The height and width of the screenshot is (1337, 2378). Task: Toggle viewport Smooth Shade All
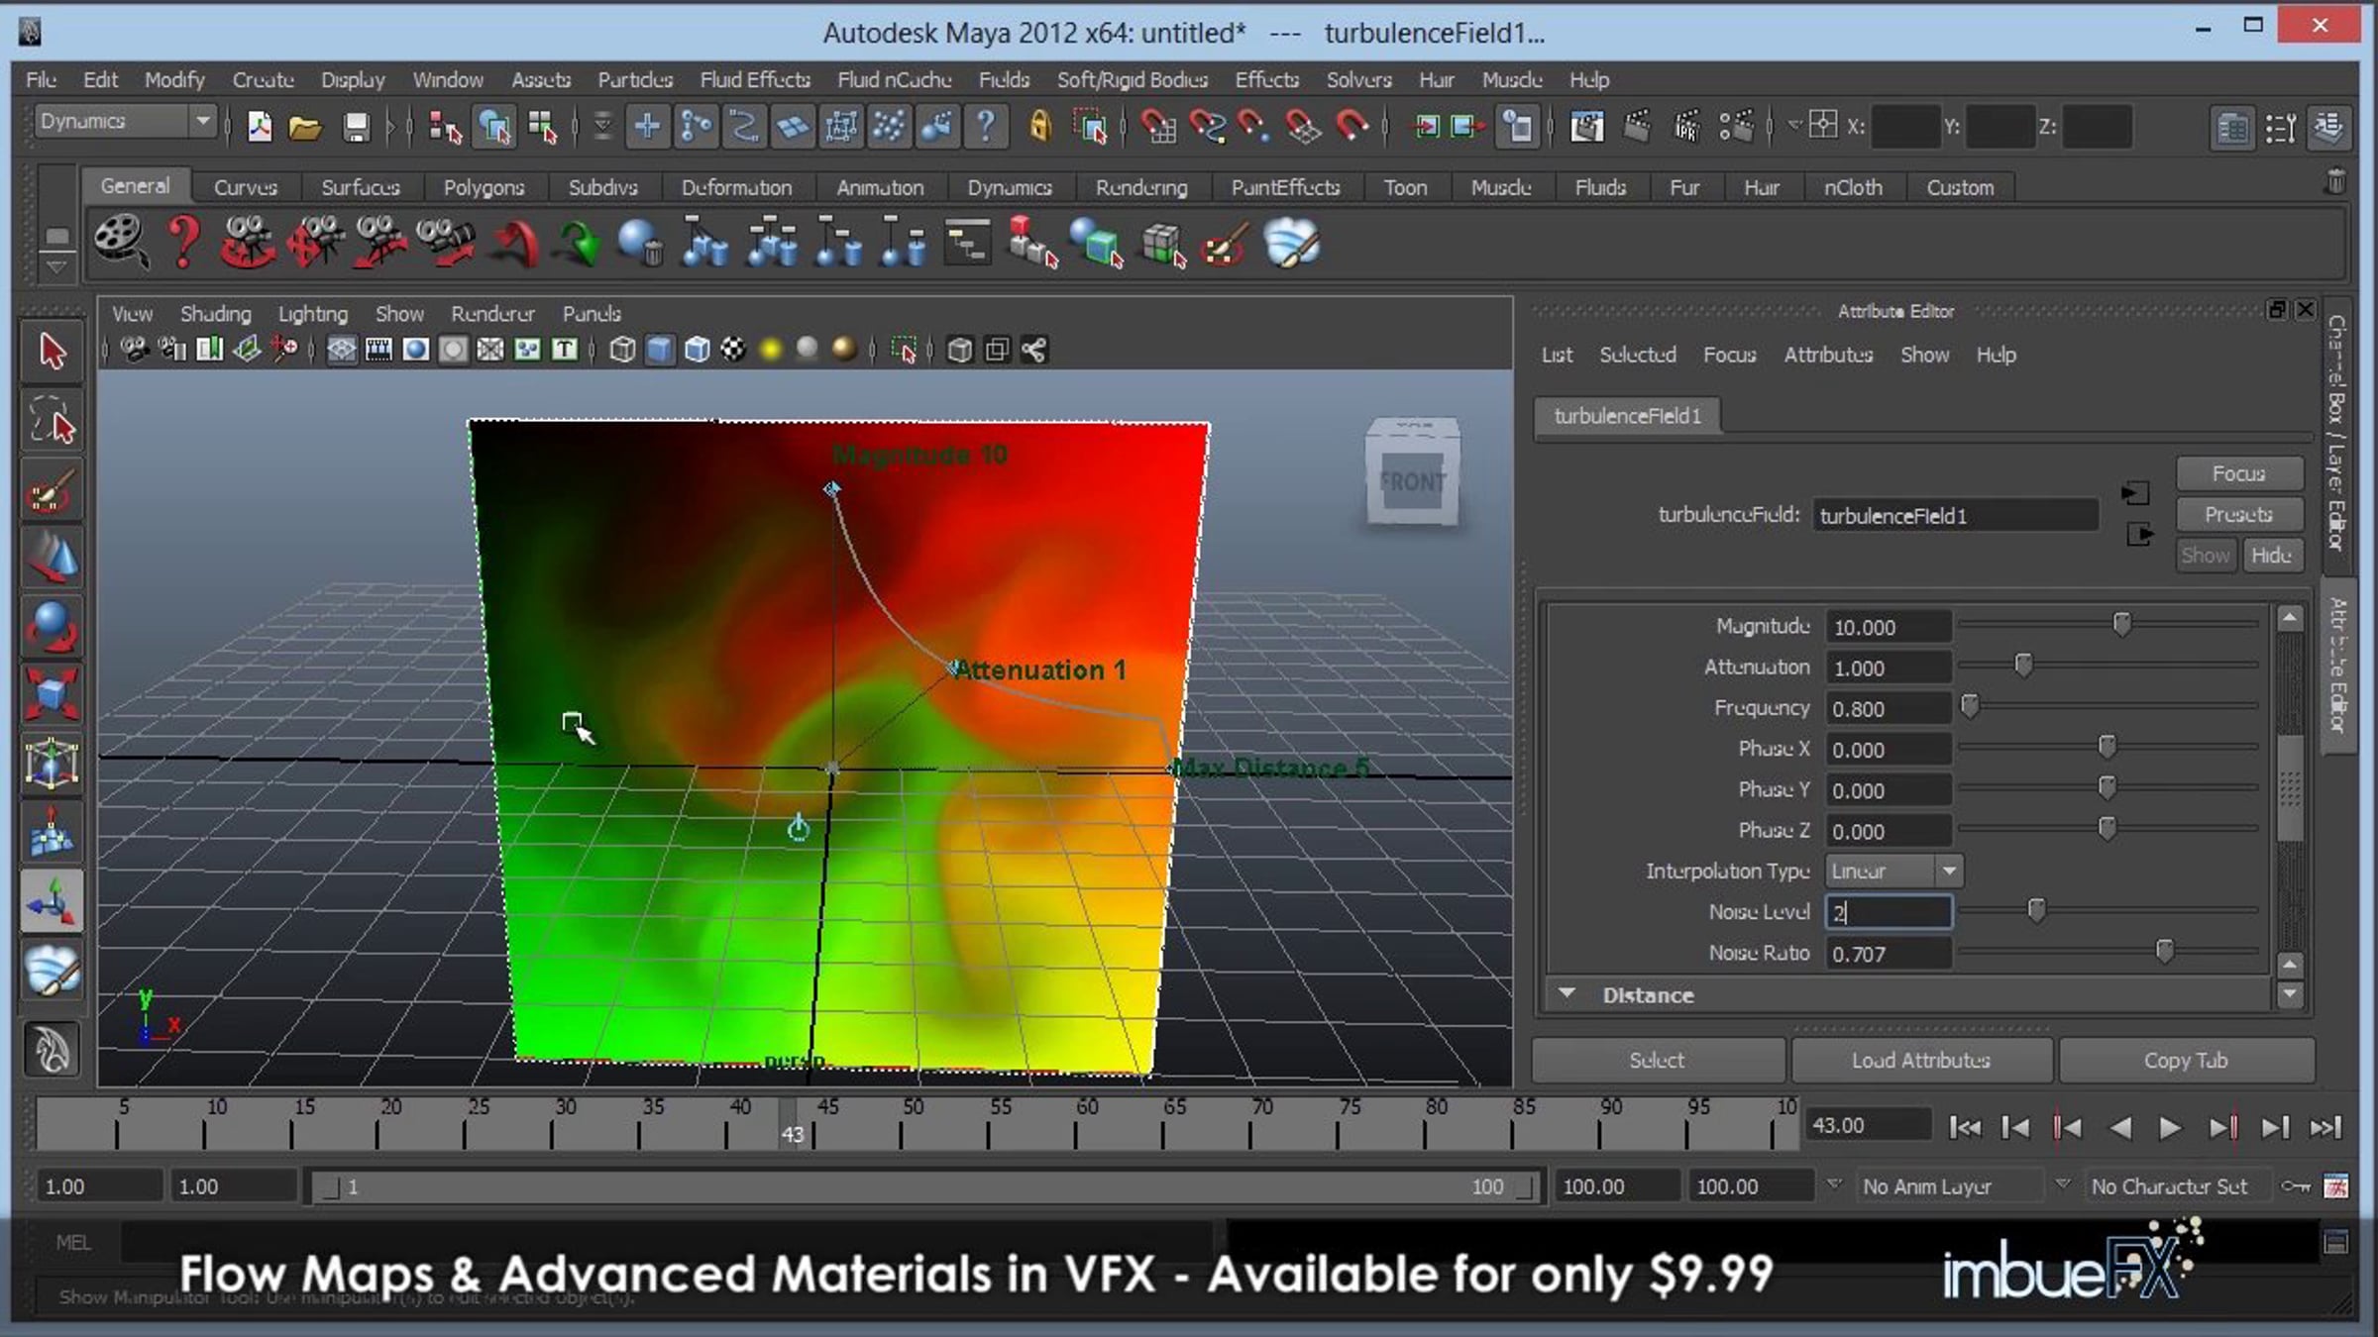tap(659, 350)
